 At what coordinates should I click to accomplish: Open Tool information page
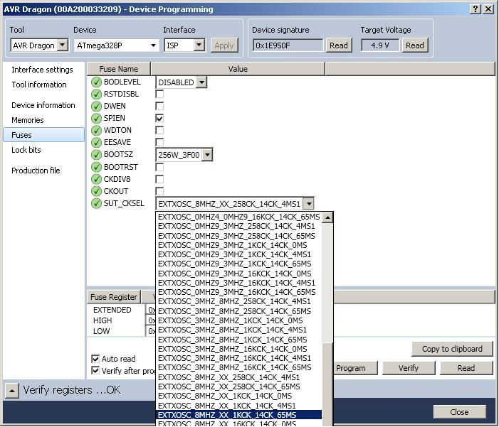39,85
